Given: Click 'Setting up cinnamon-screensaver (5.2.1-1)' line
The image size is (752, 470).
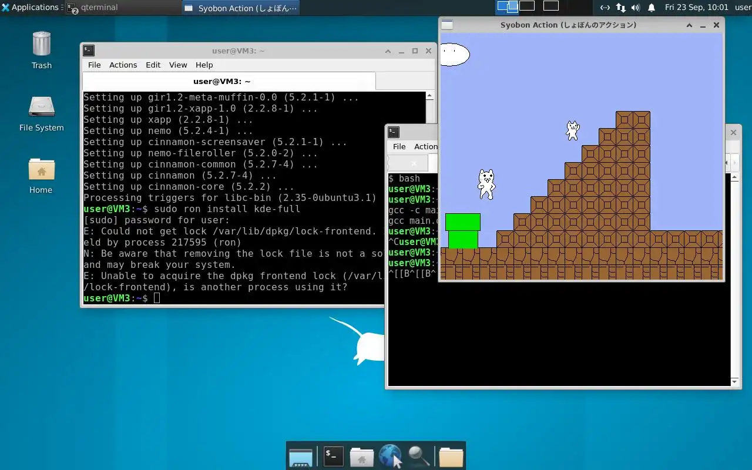Looking at the screenshot, I should point(215,142).
